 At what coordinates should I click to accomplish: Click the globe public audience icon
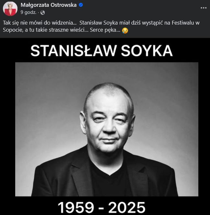coord(43,13)
